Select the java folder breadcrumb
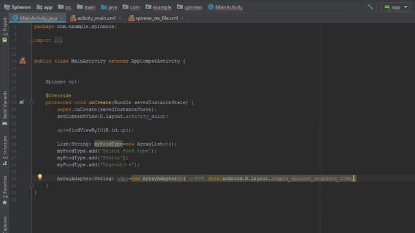 [x=109, y=7]
